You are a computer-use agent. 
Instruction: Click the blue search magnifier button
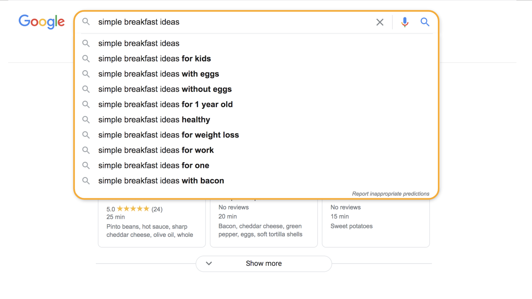coord(425,22)
